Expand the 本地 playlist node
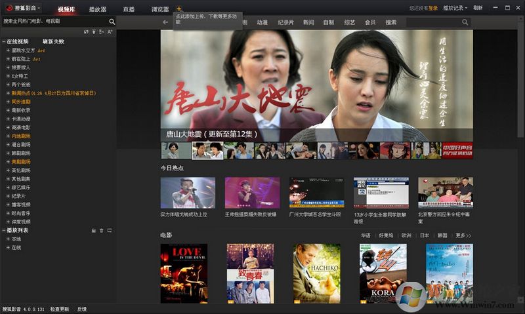The width and height of the screenshot is (525, 314). [8, 239]
